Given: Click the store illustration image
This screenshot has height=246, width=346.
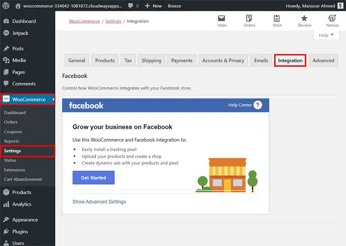Looking at the screenshot, I should click(227, 175).
